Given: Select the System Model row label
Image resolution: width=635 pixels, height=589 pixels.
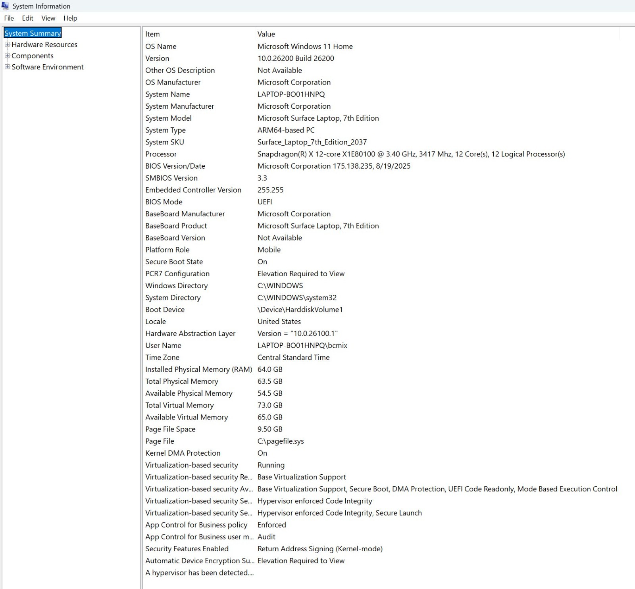Looking at the screenshot, I should [168, 118].
